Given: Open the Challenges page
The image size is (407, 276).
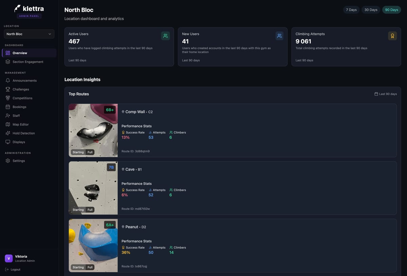Looking at the screenshot, I should [29, 89].
